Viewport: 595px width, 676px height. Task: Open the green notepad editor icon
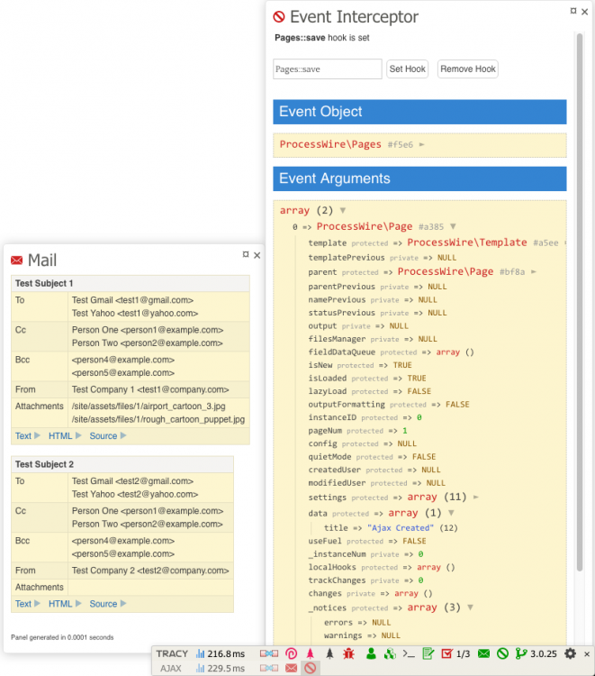(x=428, y=653)
